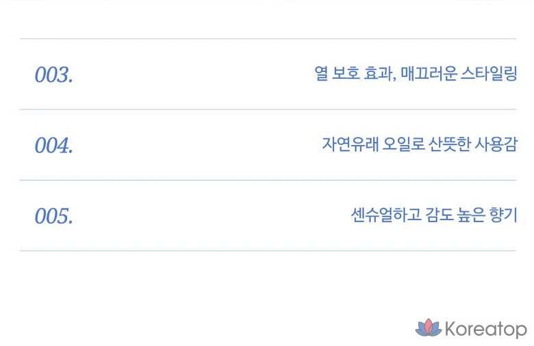Image resolution: width=534 pixels, height=346 pixels.
Task: Click the lotus flower logo icon
Action: [429, 328]
